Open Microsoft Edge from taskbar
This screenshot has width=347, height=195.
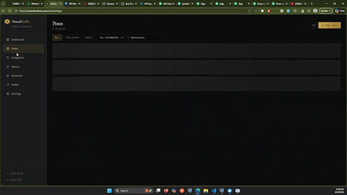[x=198, y=190]
